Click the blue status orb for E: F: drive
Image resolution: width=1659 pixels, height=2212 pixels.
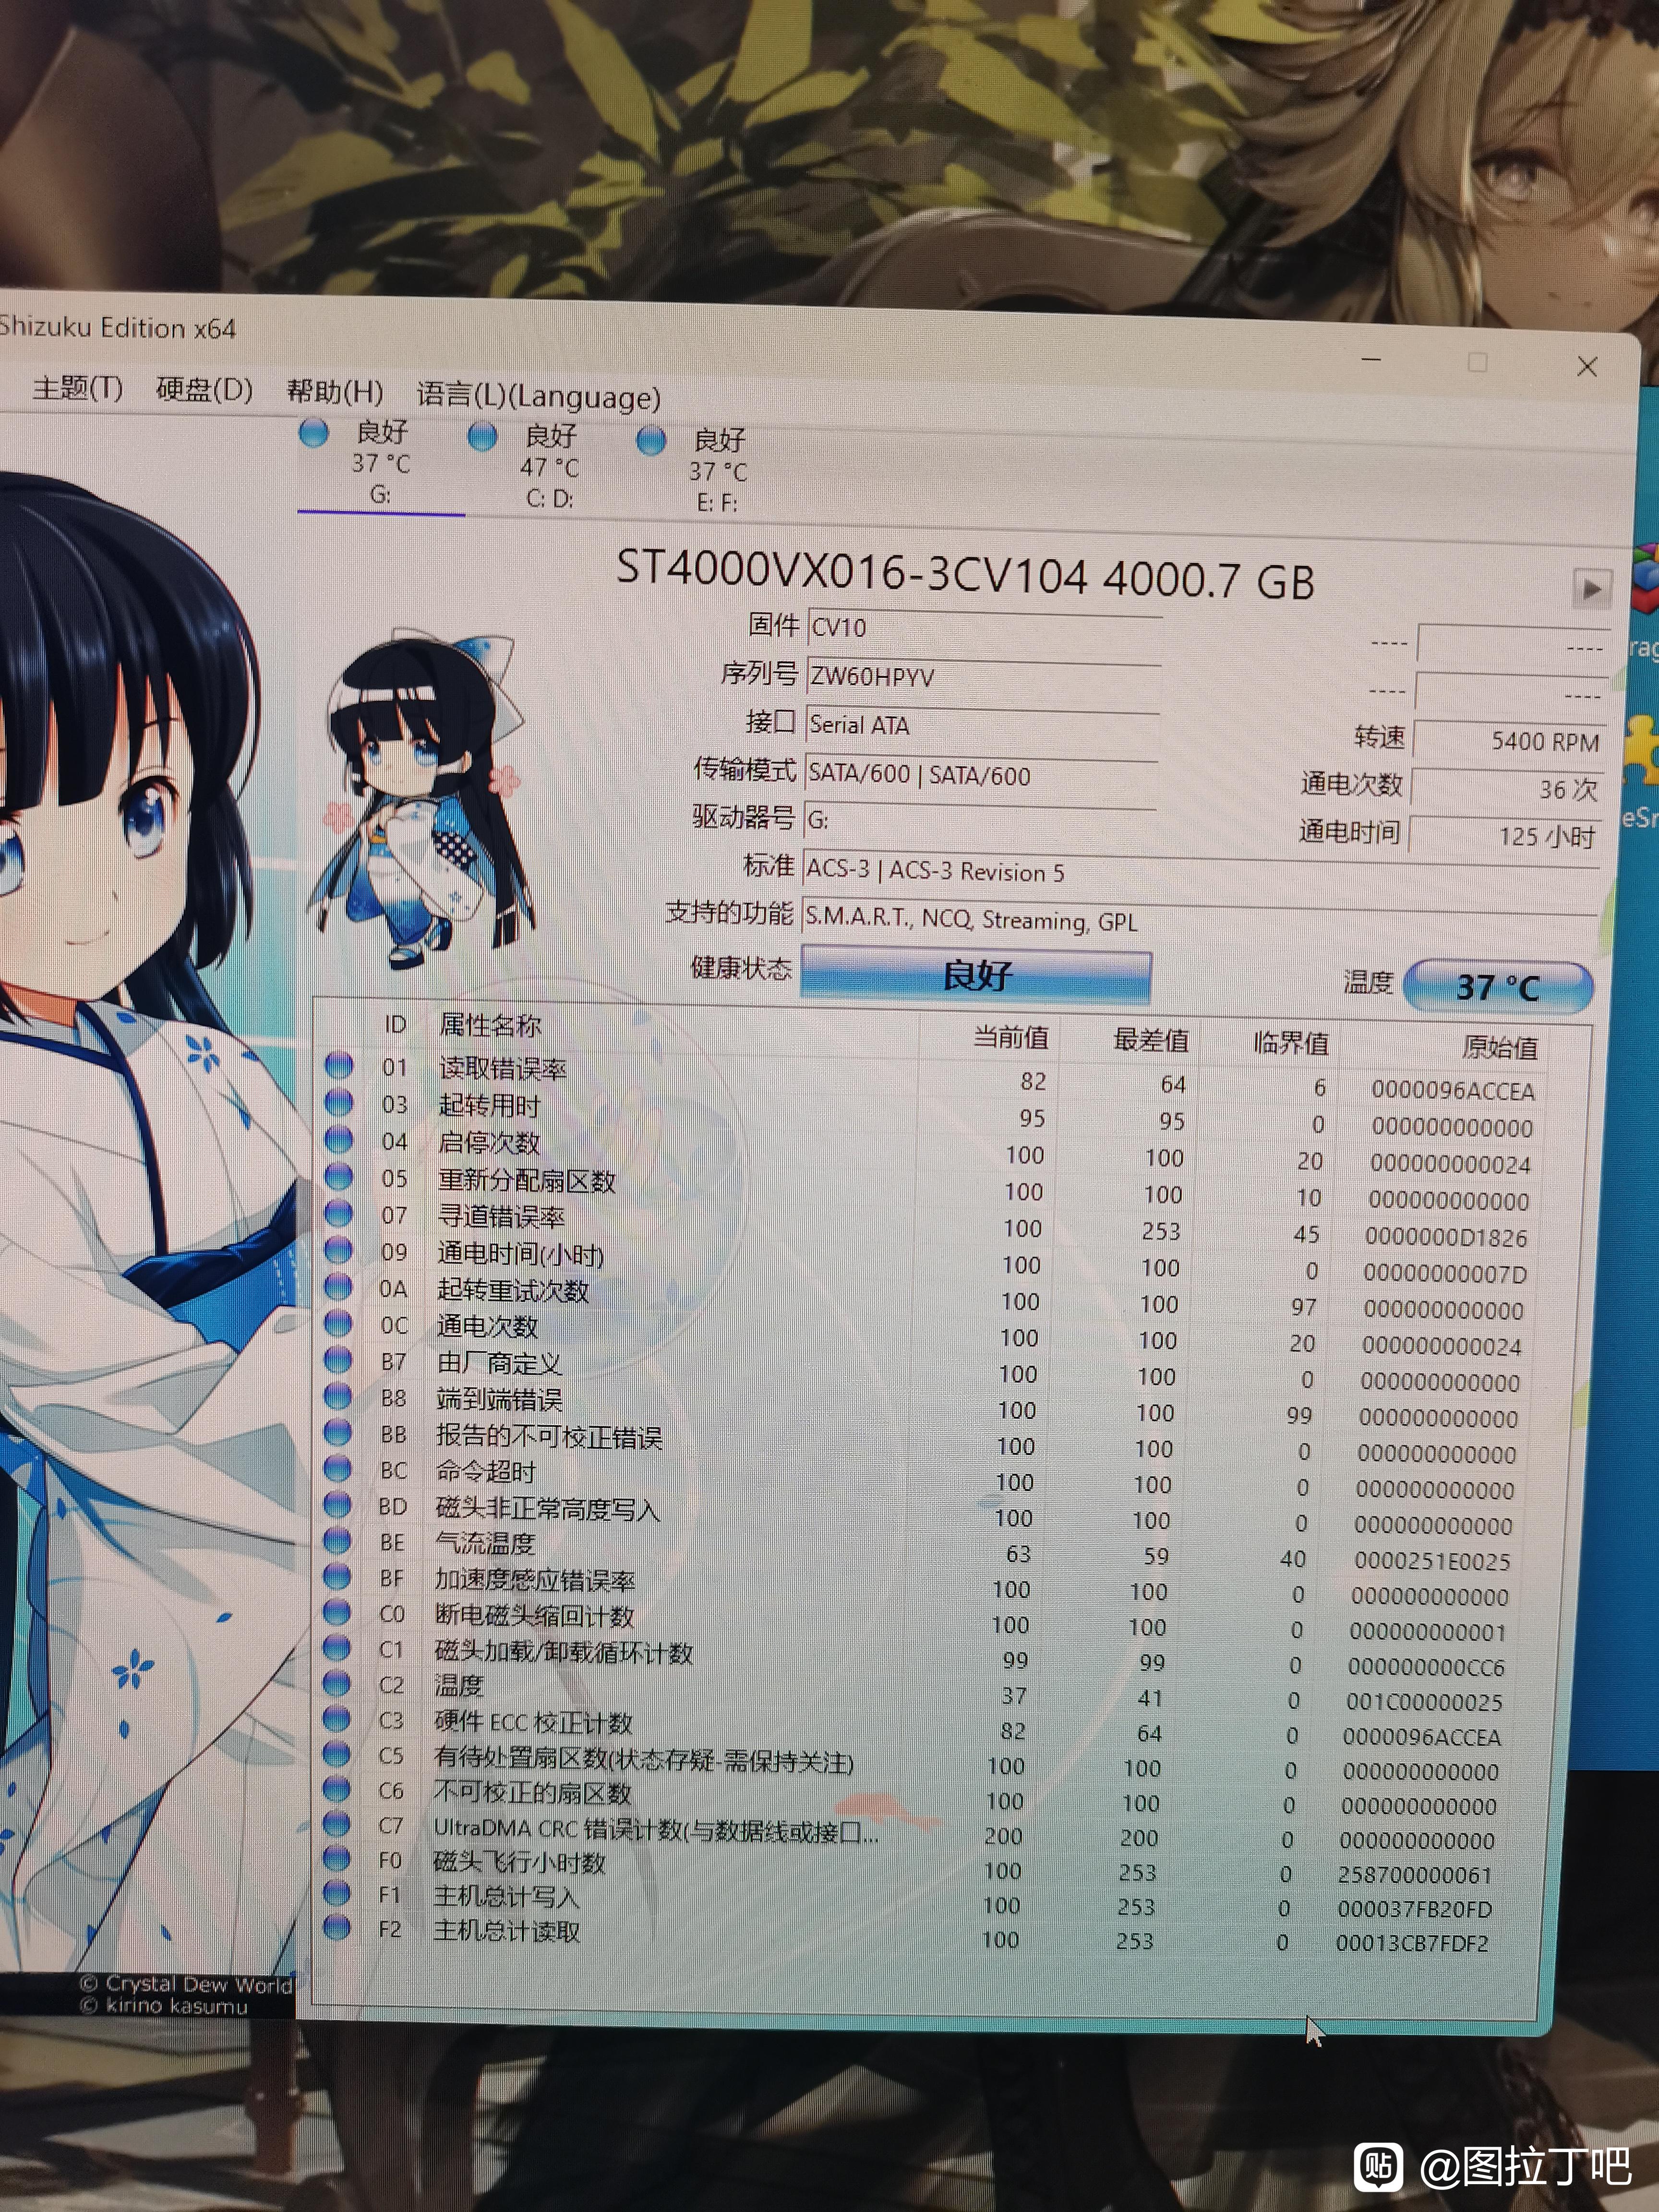[x=651, y=440]
